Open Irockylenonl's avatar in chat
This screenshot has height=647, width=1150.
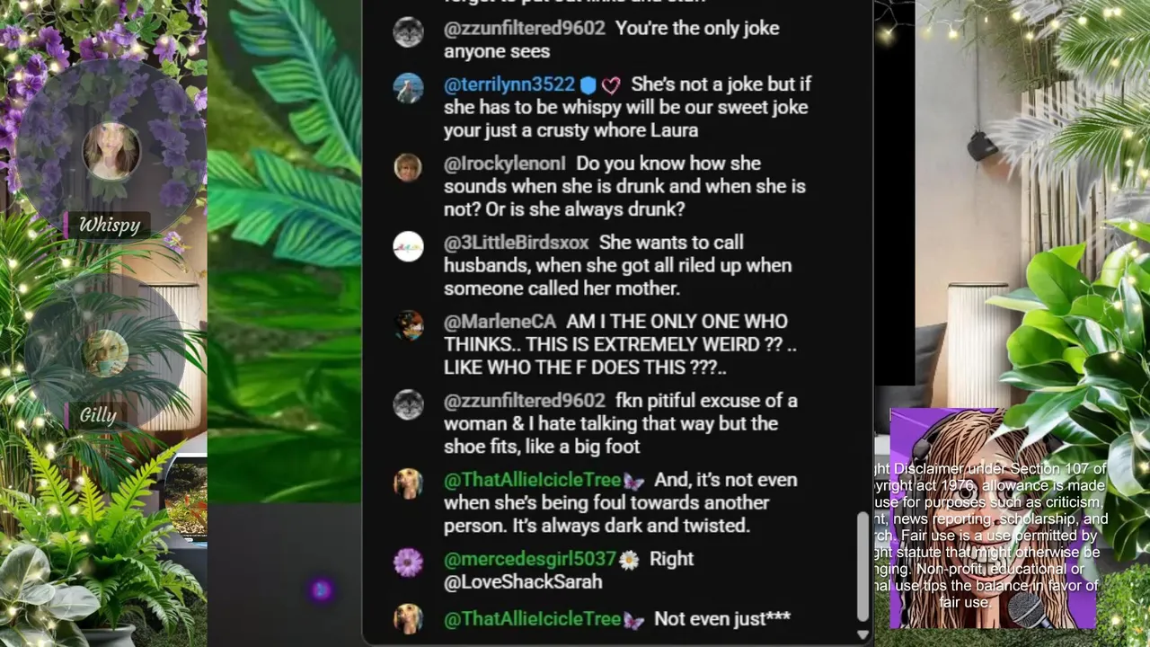408,167
